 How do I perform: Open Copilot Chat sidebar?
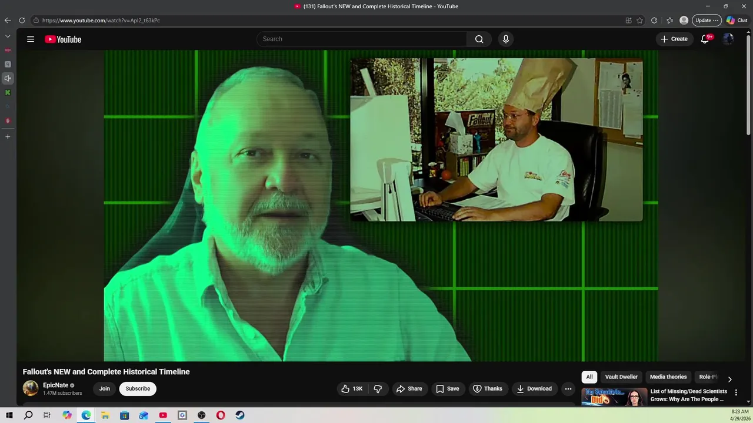[737, 20]
